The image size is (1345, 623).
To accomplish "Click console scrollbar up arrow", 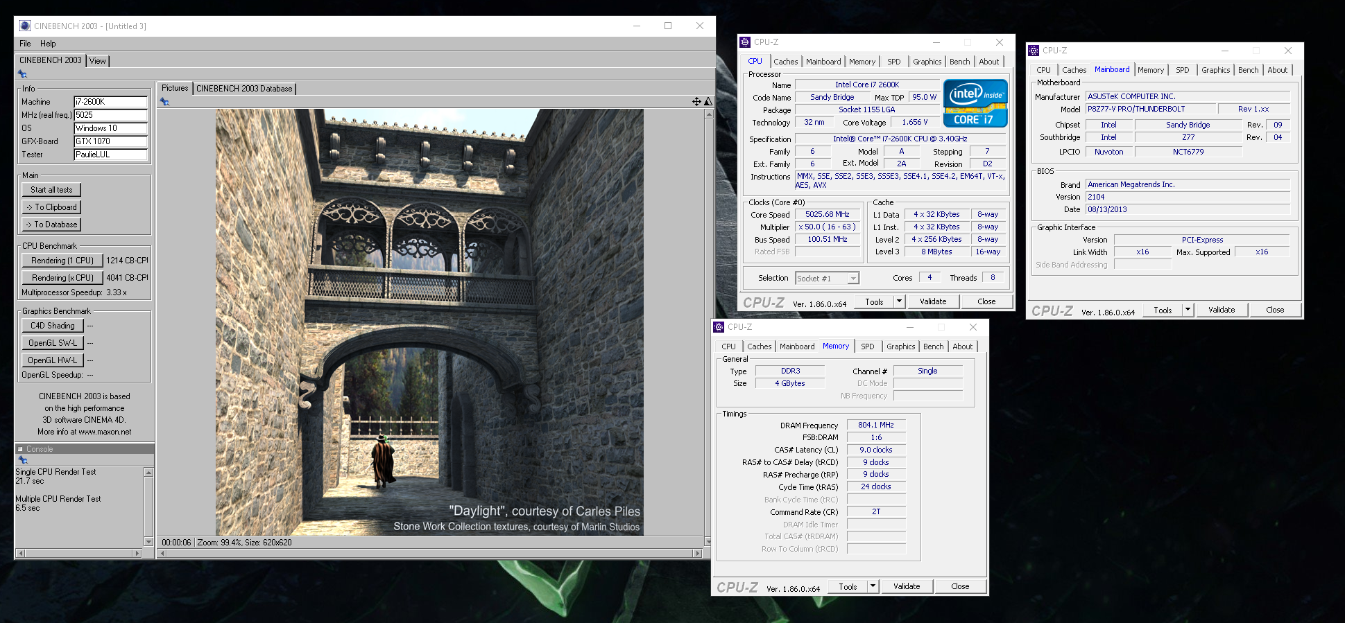I will [x=148, y=472].
